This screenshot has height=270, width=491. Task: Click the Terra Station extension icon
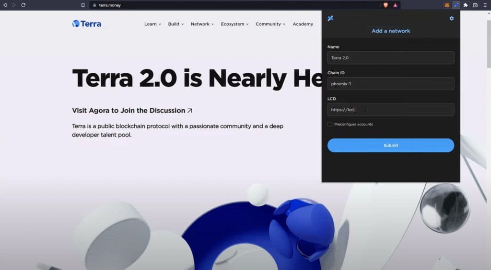point(456,5)
